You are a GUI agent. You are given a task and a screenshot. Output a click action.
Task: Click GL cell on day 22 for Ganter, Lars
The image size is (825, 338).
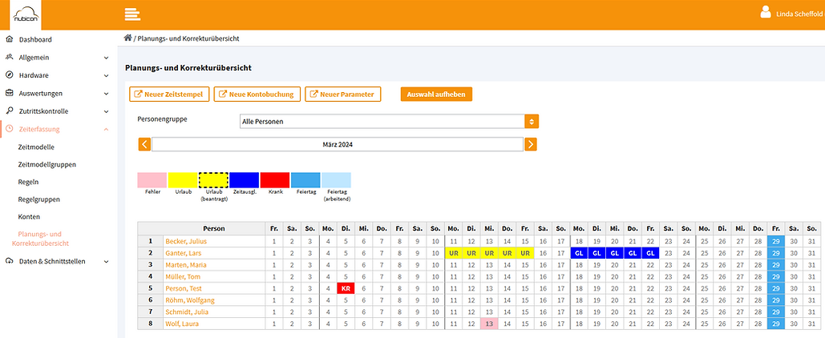point(650,253)
